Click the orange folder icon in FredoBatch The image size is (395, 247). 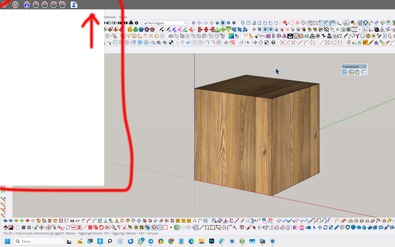[x=351, y=72]
